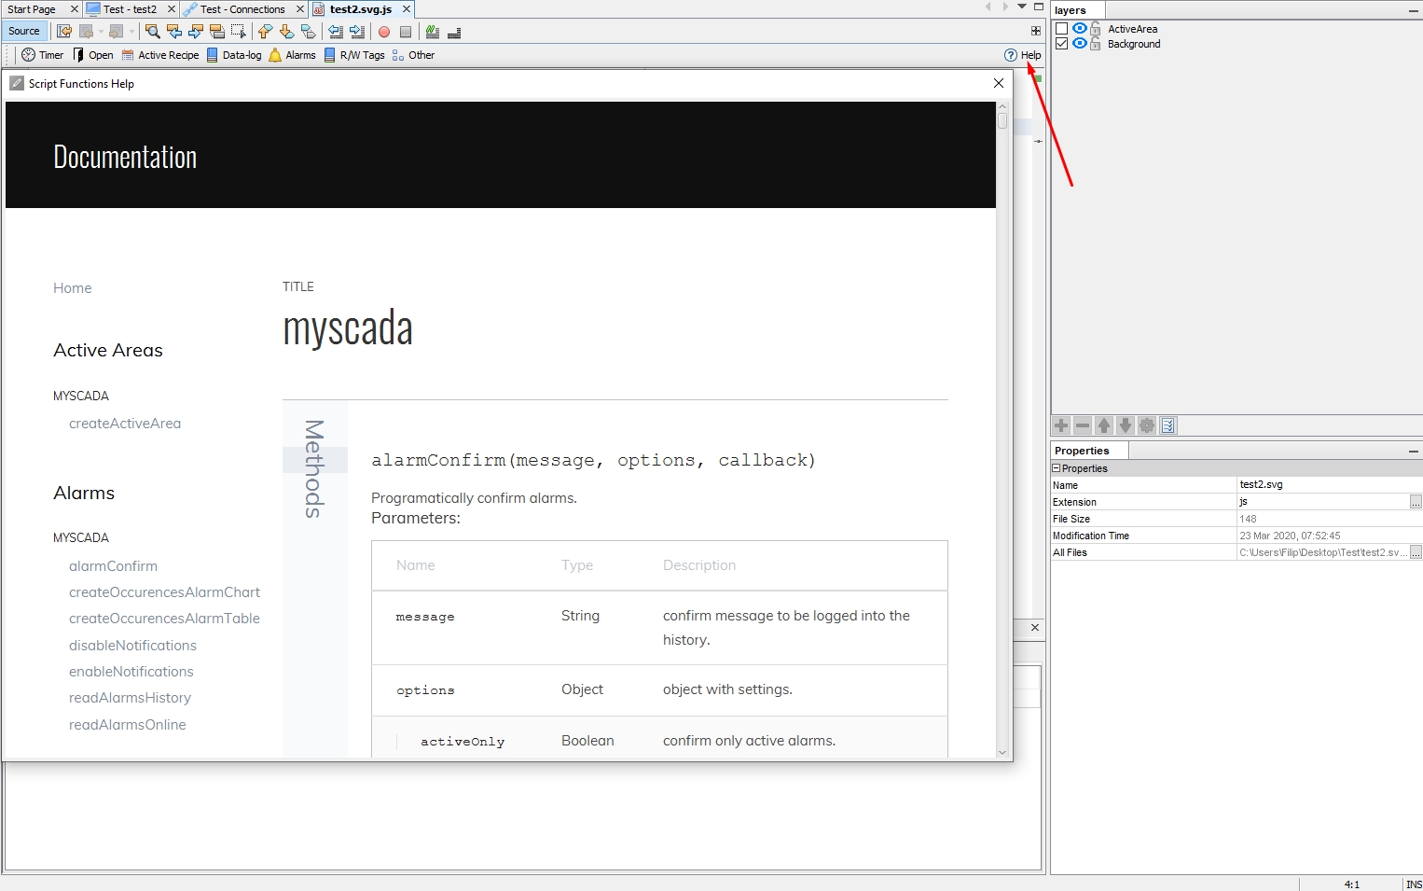
Task: Close the Script Functions Help dialog
Action: click(999, 83)
